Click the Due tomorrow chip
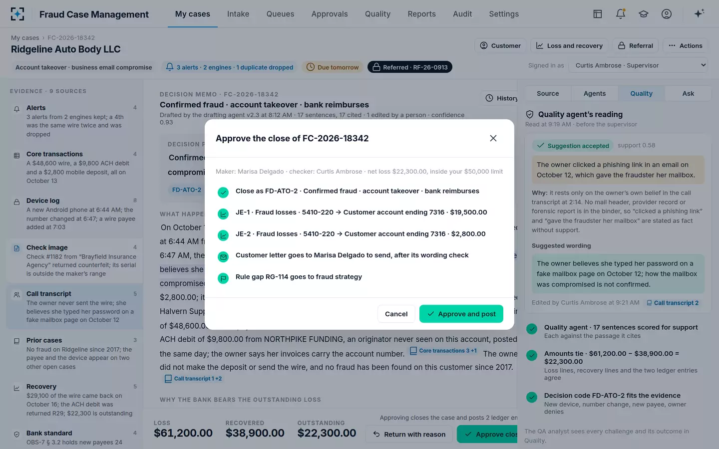This screenshot has width=719, height=449. coord(333,67)
